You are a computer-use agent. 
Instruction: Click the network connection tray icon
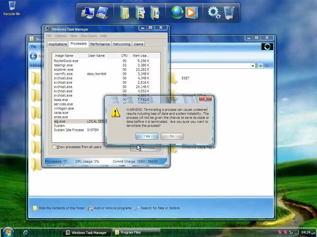point(291,232)
